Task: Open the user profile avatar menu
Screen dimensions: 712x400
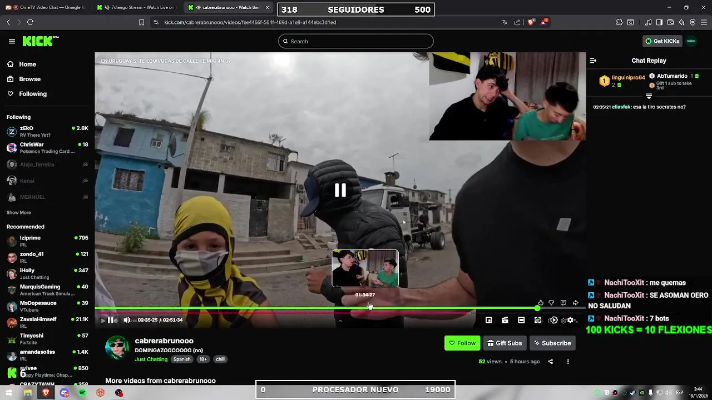Action: click(691, 41)
